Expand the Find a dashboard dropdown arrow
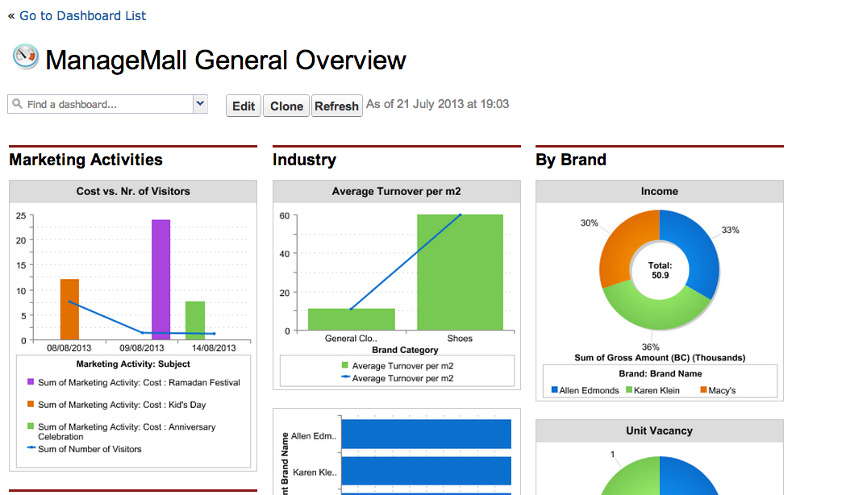 200,104
